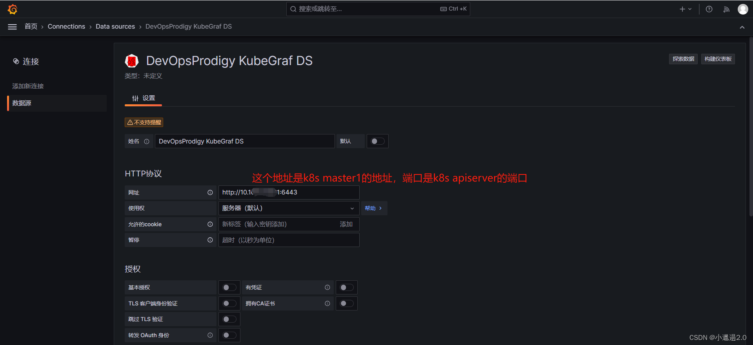Click the 姓名 name input field
Viewport: 753px width, 345px height.
click(245, 141)
